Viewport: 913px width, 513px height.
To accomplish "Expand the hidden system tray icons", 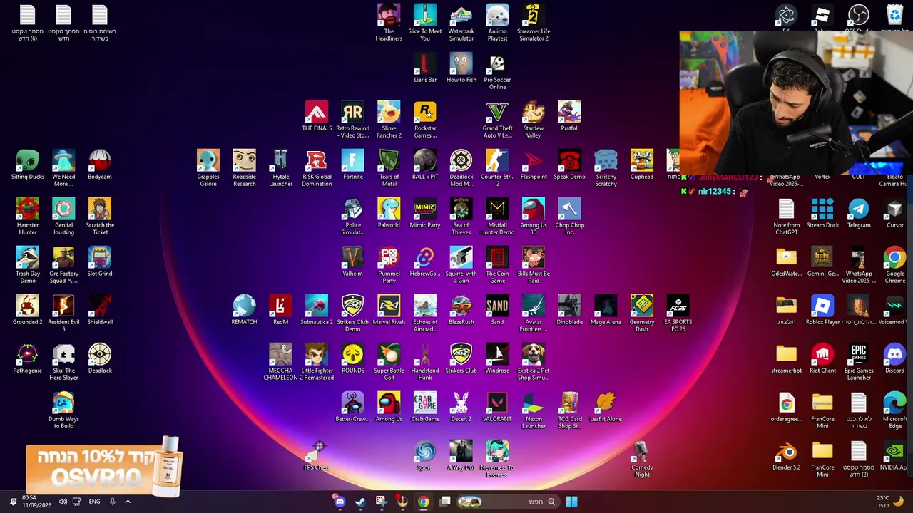I will (x=128, y=502).
